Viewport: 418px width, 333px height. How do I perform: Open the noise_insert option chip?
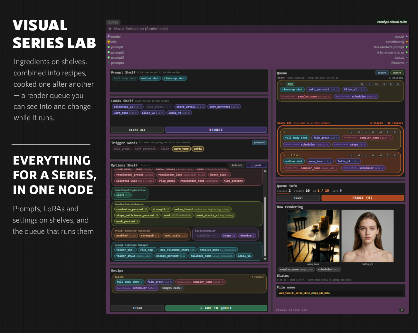(202, 209)
